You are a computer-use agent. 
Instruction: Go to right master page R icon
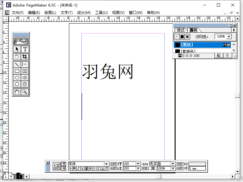(11, 176)
